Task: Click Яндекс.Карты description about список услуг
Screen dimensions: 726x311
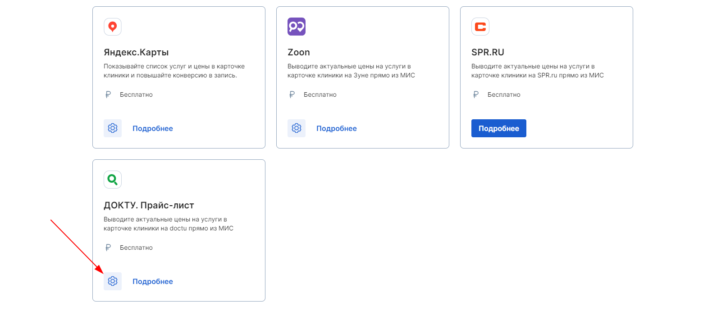Action: click(174, 71)
